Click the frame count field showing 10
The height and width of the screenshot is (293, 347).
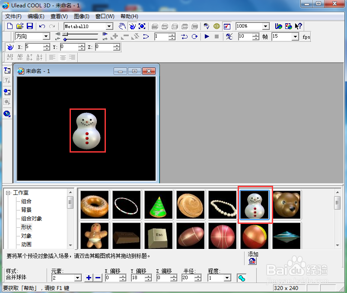click(245, 36)
